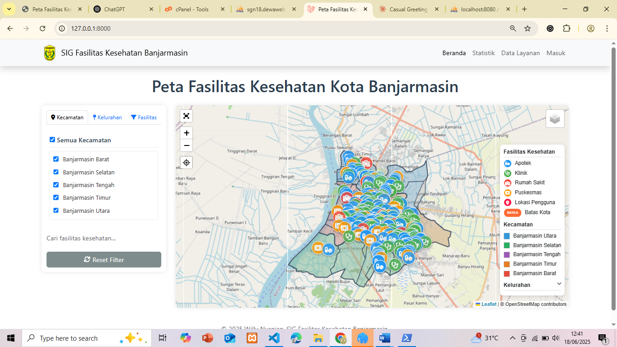Uncheck Banjarmasin Barat in the filter list
This screenshot has width=617, height=347.
[56, 159]
